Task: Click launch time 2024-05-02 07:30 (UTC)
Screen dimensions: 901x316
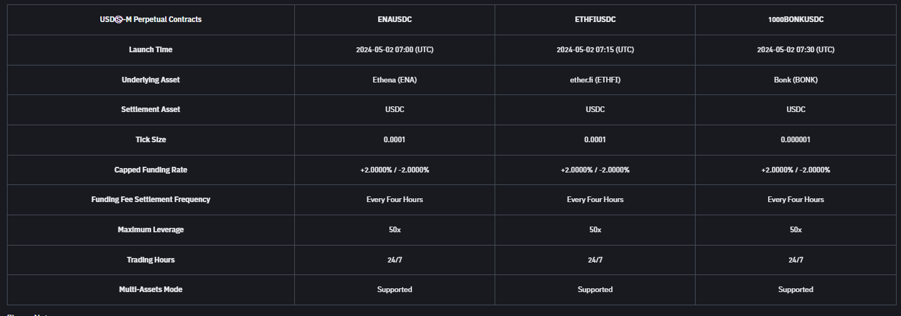Action: [795, 50]
